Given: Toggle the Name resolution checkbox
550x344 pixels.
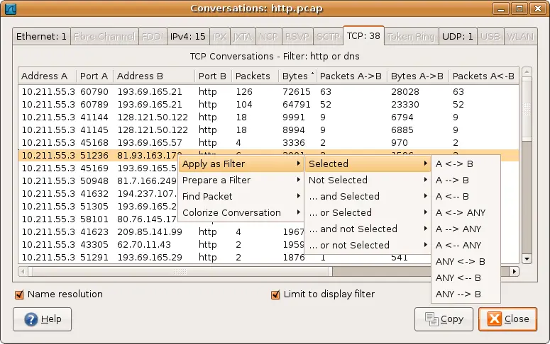Looking at the screenshot, I should [19, 294].
